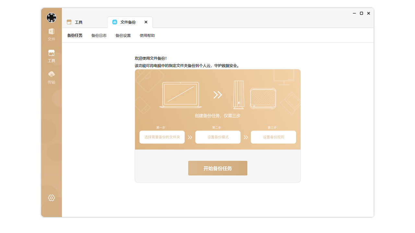Click 开始备份任务 button
The image size is (415, 233).
pyautogui.click(x=218, y=168)
